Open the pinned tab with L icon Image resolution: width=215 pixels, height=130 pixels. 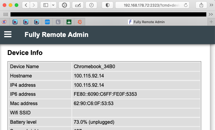58,22
